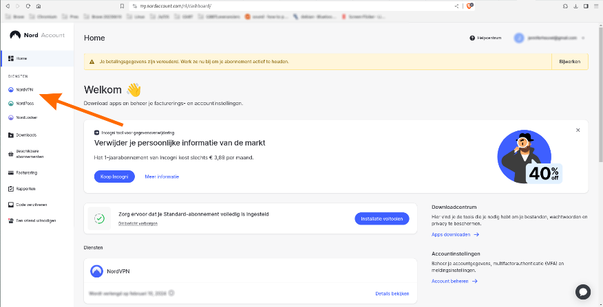Viewport: 603px width, 307px height.
Task: Open the Helpcentrum link
Action: [486, 38]
